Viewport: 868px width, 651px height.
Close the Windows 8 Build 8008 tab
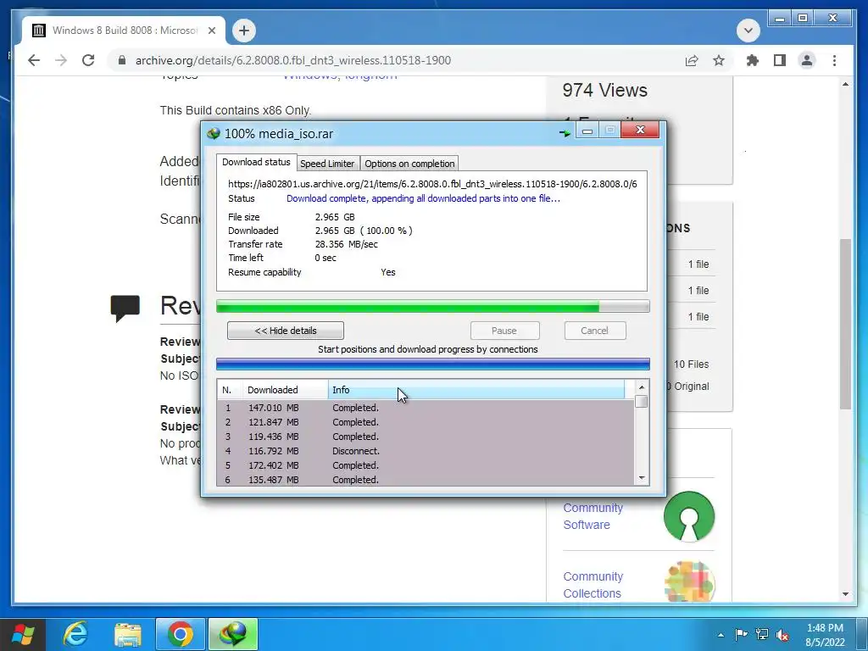point(211,31)
